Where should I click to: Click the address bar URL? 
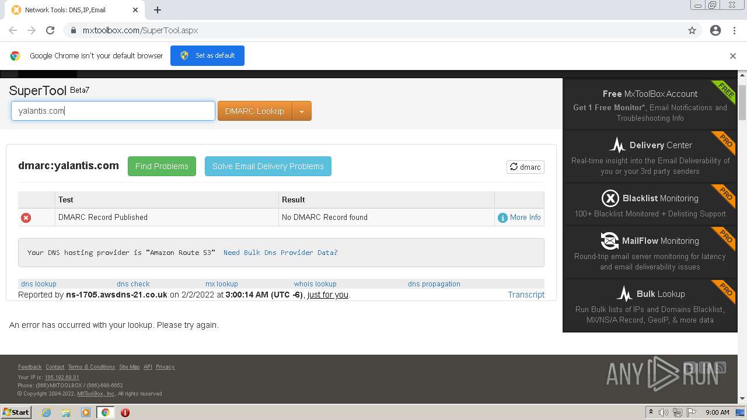click(140, 30)
